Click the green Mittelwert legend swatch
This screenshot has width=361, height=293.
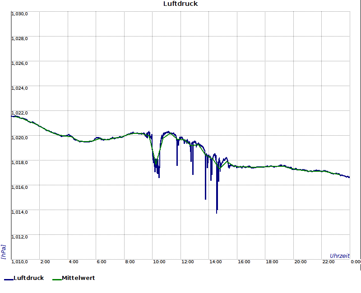click(x=57, y=279)
